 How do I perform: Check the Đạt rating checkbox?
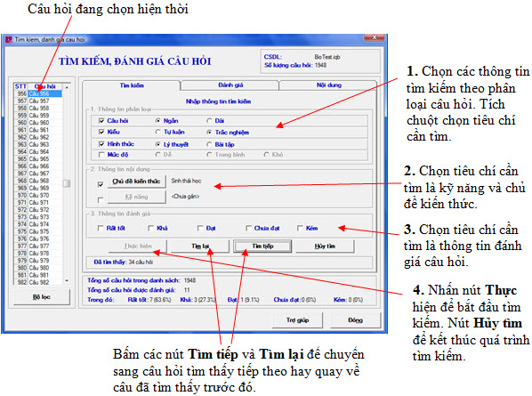(x=200, y=229)
